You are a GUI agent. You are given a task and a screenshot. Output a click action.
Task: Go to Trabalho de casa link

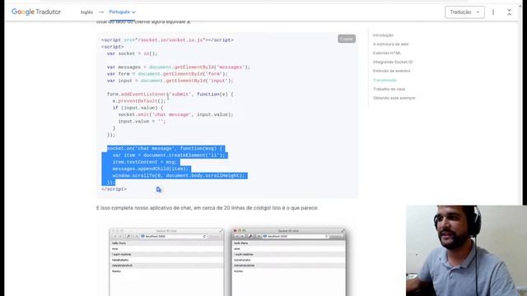389,89
